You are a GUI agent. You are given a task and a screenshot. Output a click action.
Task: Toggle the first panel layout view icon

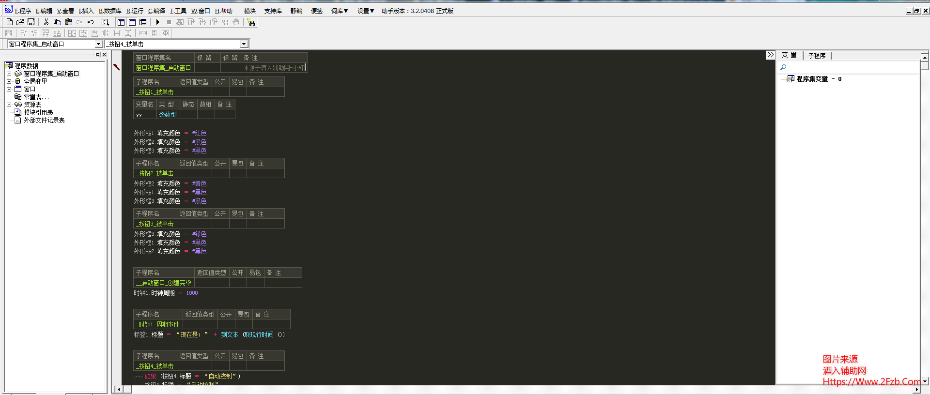[121, 22]
